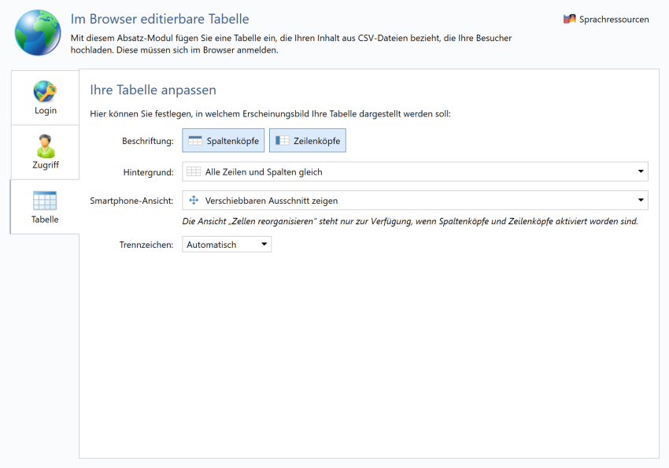Image resolution: width=669 pixels, height=468 pixels.
Task: Click the table icon on the Tabelle tab
Action: (x=45, y=200)
